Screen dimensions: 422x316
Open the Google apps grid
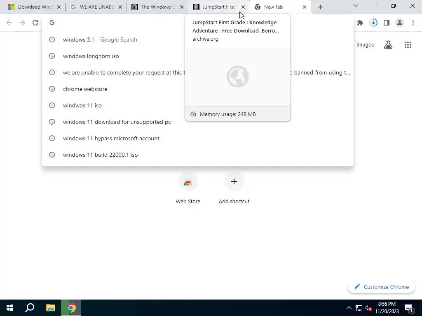pos(408,45)
